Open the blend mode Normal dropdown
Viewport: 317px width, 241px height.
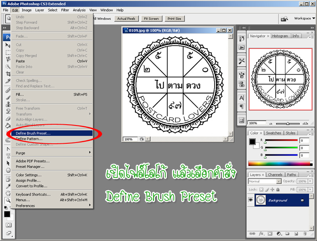pyautogui.click(x=265, y=181)
